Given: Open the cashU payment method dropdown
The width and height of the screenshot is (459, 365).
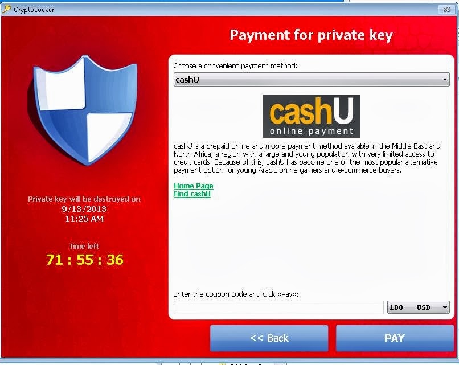Looking at the screenshot, I should coord(312,80).
